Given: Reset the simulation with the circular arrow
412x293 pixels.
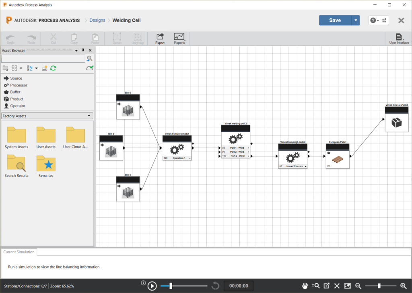Looking at the screenshot, I should 215,286.
